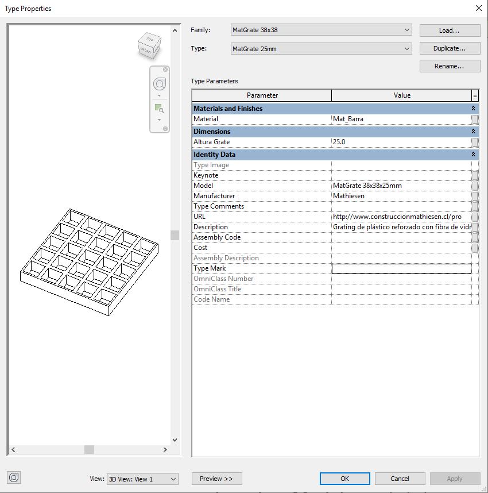This screenshot has height=493, width=488.
Task: Click the Top face of the ViewCube
Action: point(149,40)
